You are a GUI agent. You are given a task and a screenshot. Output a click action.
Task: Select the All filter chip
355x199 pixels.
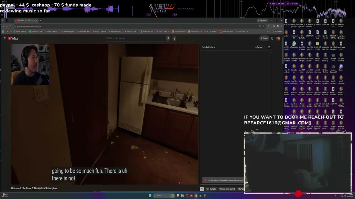point(202,189)
